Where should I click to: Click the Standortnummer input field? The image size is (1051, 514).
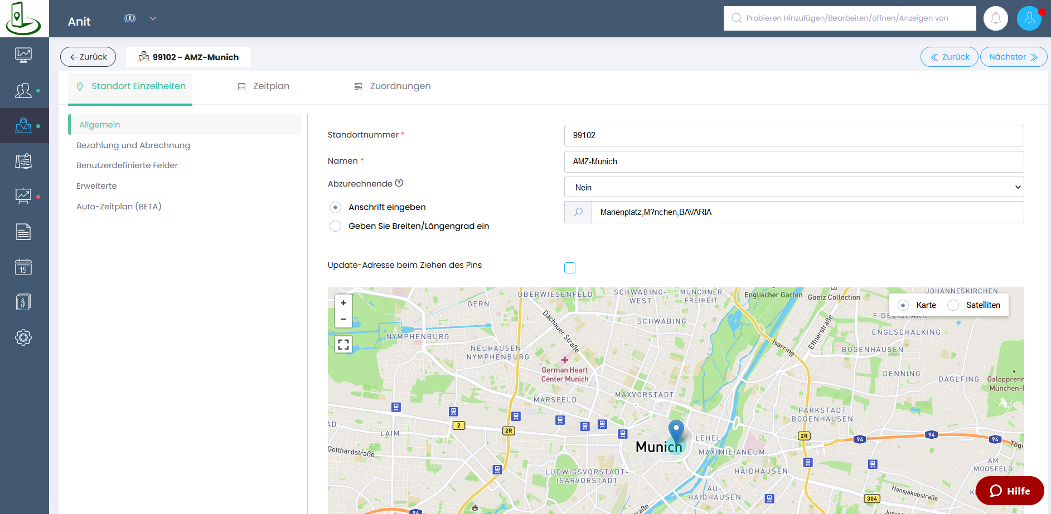pyautogui.click(x=793, y=135)
